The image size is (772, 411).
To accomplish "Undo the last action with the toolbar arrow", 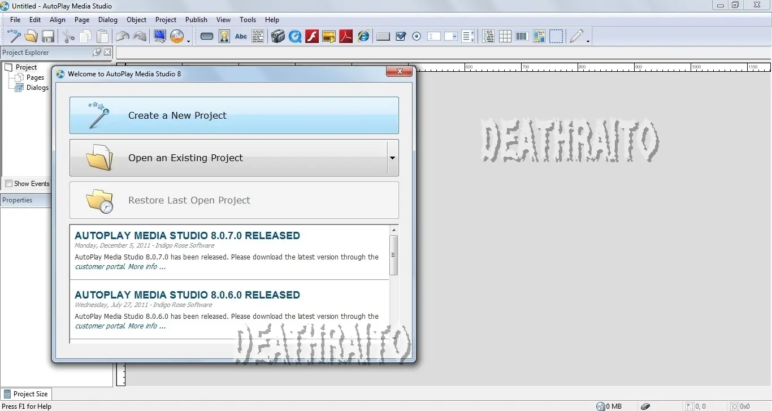I will (x=123, y=37).
